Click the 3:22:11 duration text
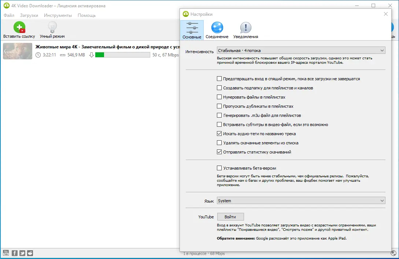Screen dimensions: 399x259 point(49,55)
